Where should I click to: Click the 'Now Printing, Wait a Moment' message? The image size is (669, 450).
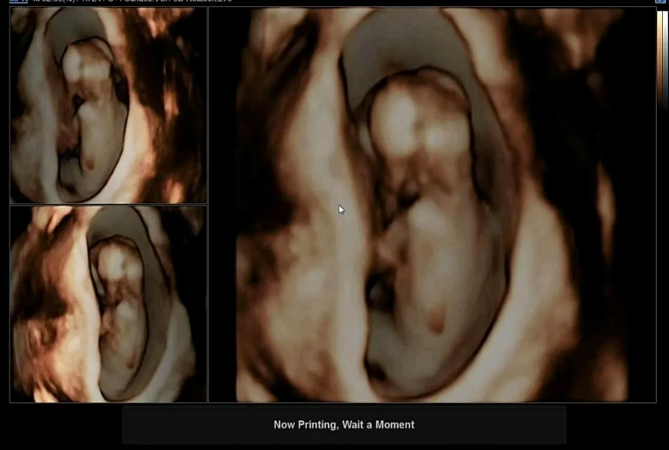[x=344, y=425]
